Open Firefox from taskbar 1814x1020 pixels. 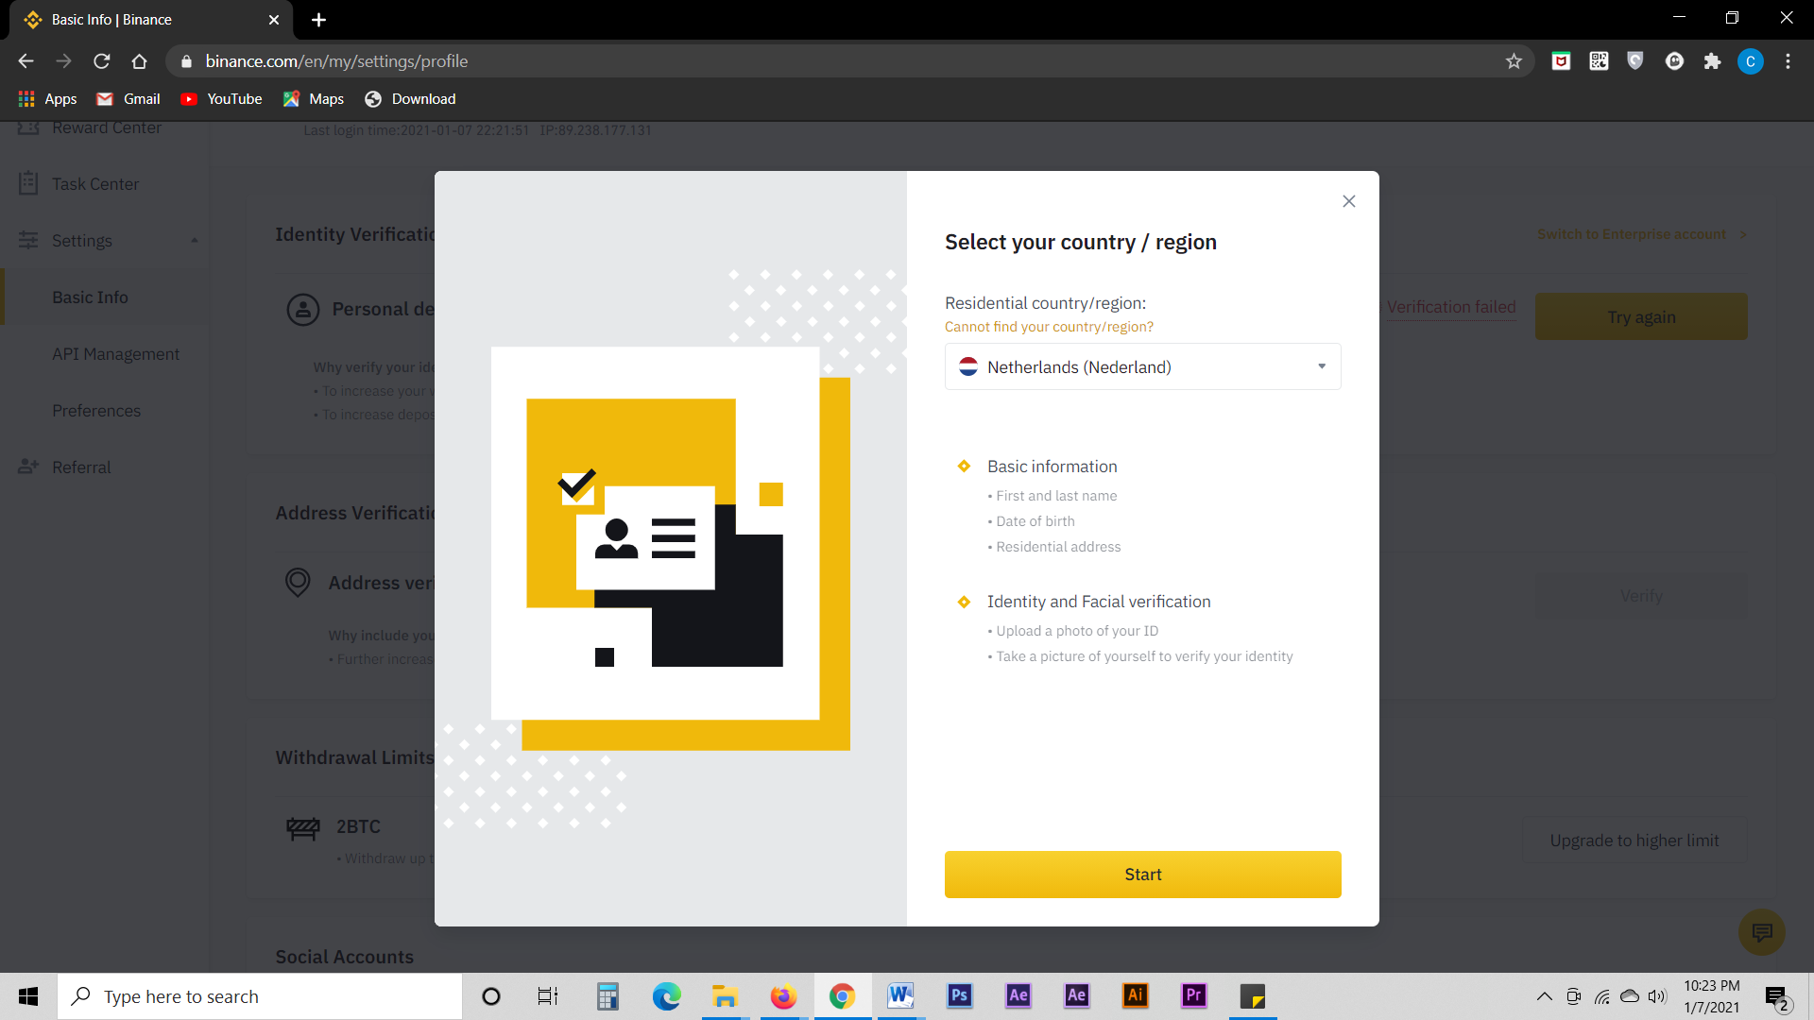pos(783,996)
